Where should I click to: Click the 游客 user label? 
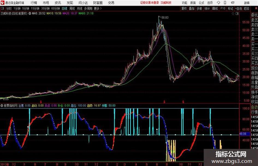pyautogui.click(x=247, y=3)
